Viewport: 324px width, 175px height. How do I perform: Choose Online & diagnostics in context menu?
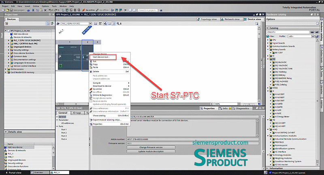(109, 95)
